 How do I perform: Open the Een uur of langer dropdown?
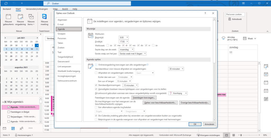124,81
